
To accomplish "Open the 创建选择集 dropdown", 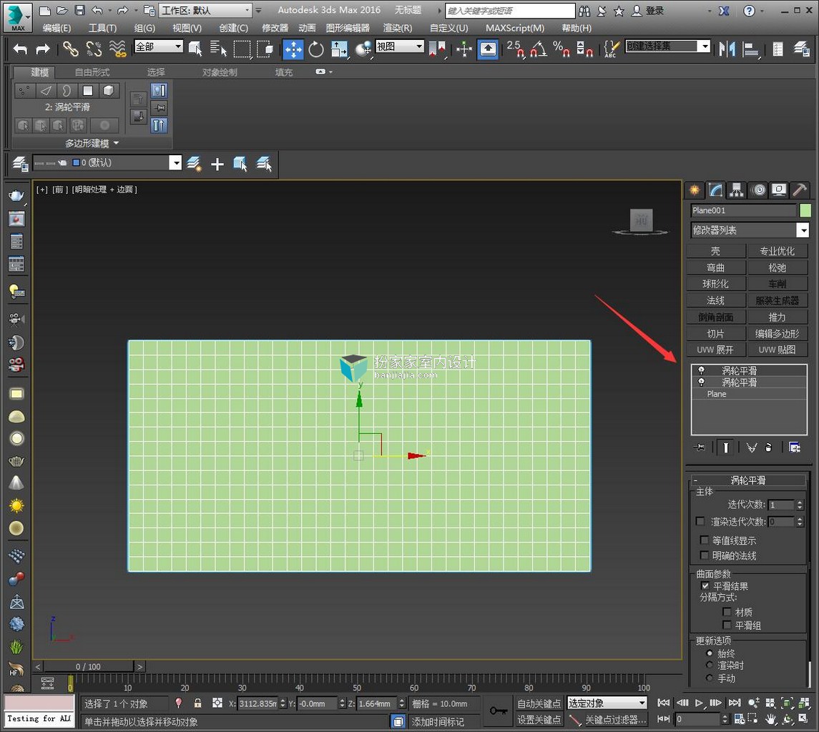I will click(668, 46).
